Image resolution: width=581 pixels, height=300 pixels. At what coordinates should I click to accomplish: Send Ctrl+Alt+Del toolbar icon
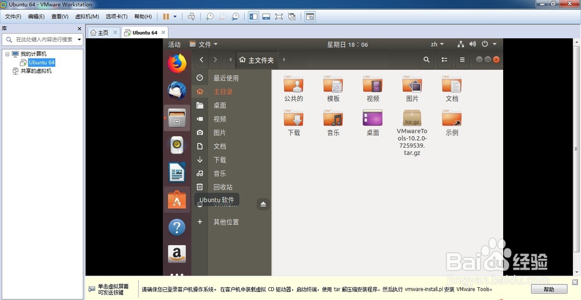click(x=191, y=17)
